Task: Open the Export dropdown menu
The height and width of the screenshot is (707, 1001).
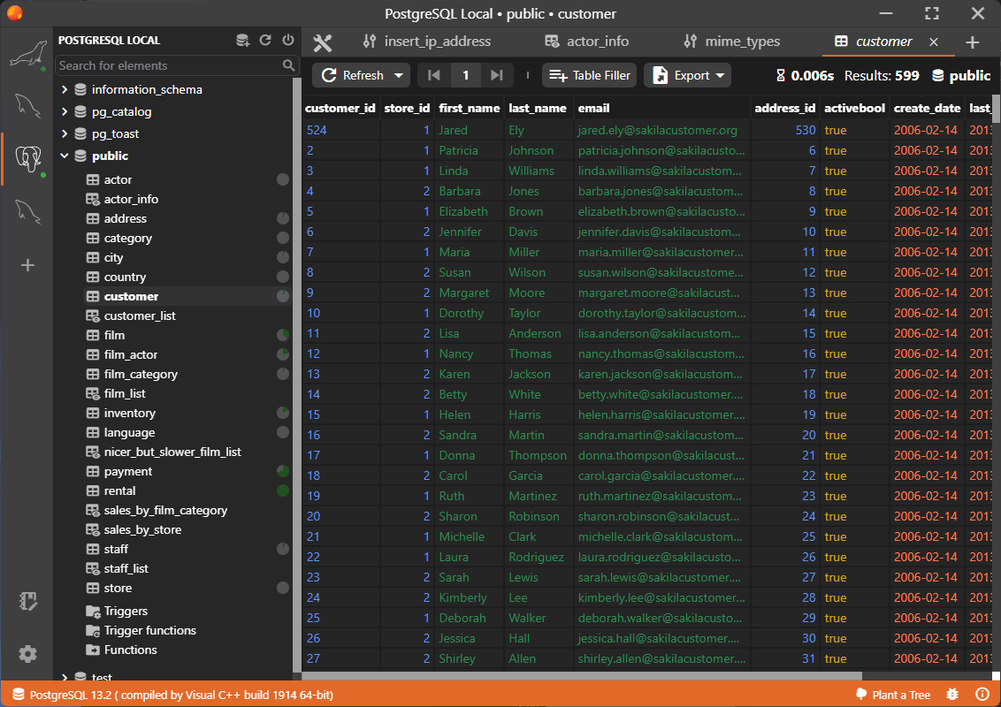Action: click(x=687, y=75)
